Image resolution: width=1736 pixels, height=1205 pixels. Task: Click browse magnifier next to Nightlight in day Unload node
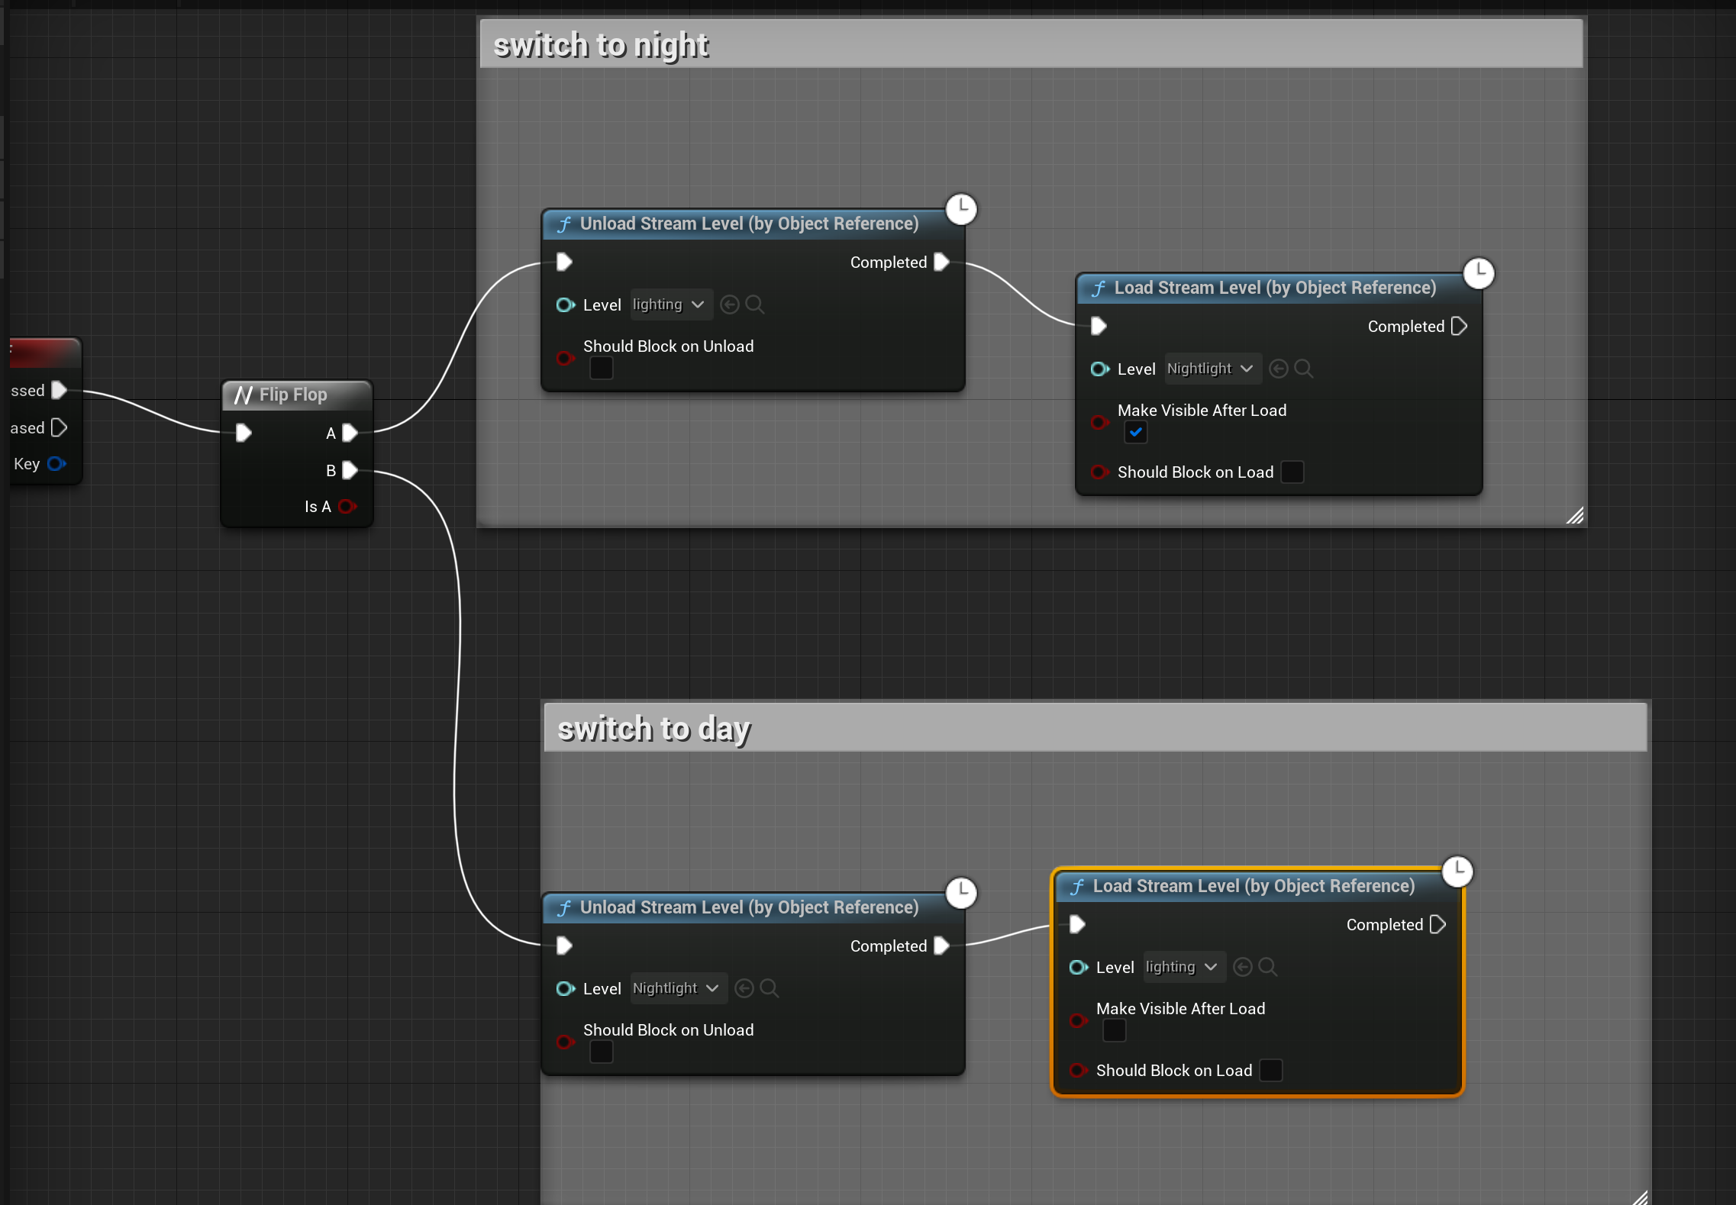770,988
